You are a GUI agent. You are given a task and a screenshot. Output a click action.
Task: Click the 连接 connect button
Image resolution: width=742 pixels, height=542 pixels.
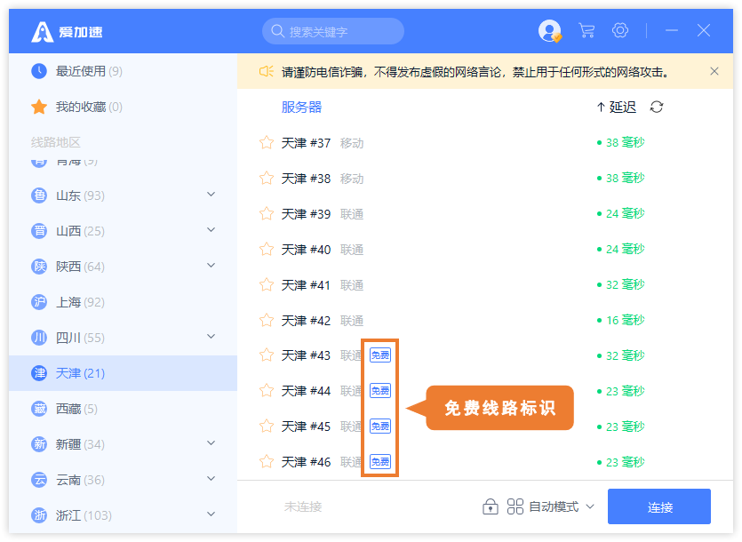(659, 506)
